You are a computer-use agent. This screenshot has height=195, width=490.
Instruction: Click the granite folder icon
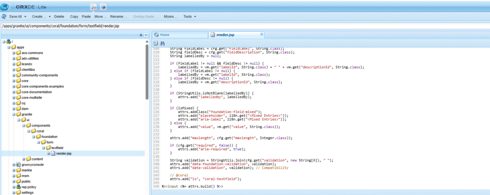(19, 114)
